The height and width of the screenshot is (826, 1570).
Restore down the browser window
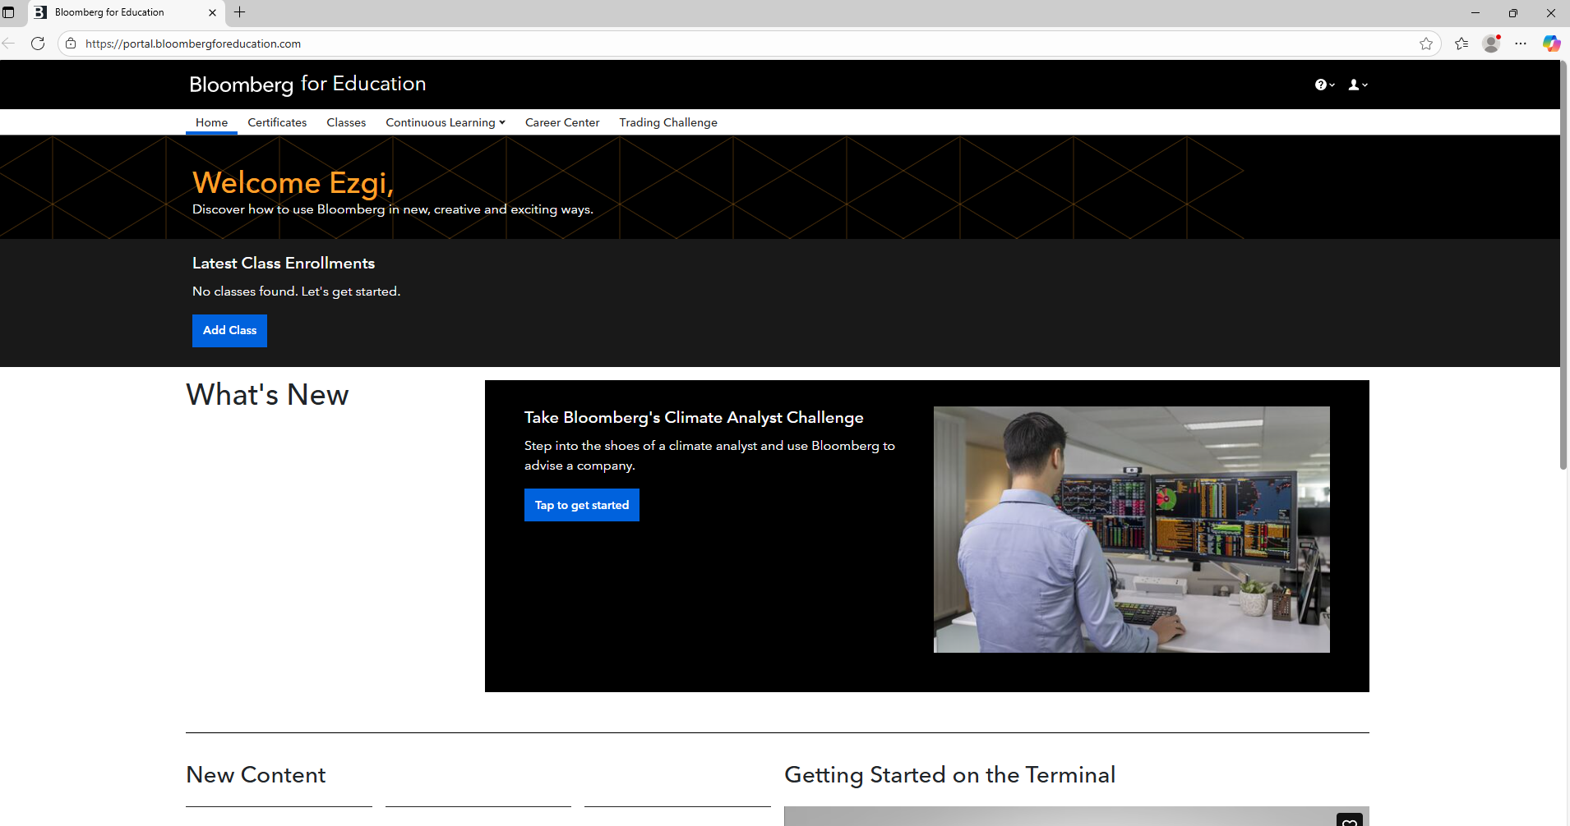(x=1513, y=12)
